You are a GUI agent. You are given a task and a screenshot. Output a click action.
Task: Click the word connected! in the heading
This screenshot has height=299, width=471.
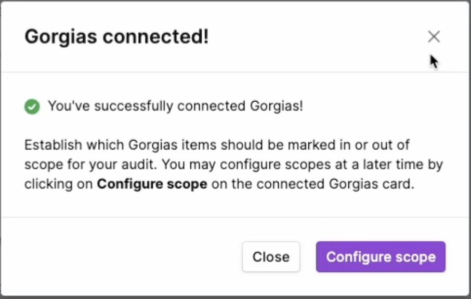point(155,37)
